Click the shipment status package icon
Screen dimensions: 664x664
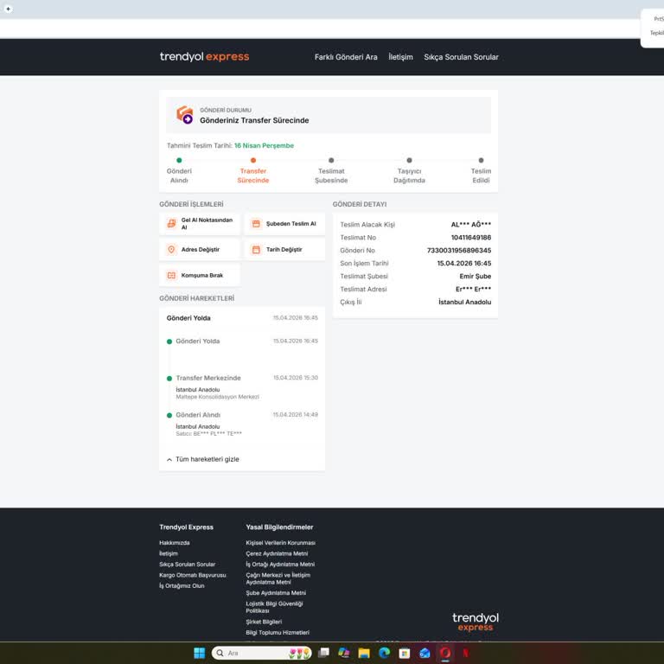(185, 115)
